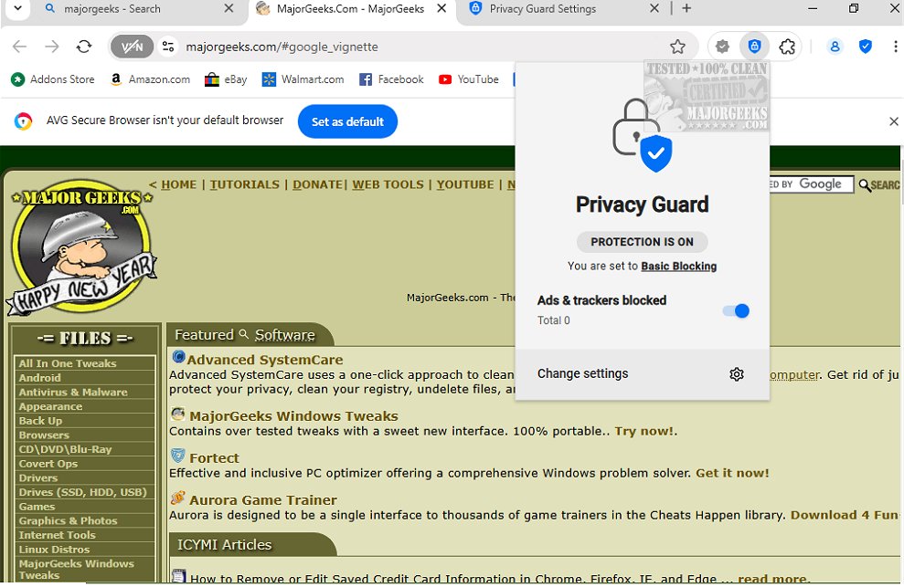Close the Privacy Guard Settings tab
The height and width of the screenshot is (587, 904).
(654, 8)
